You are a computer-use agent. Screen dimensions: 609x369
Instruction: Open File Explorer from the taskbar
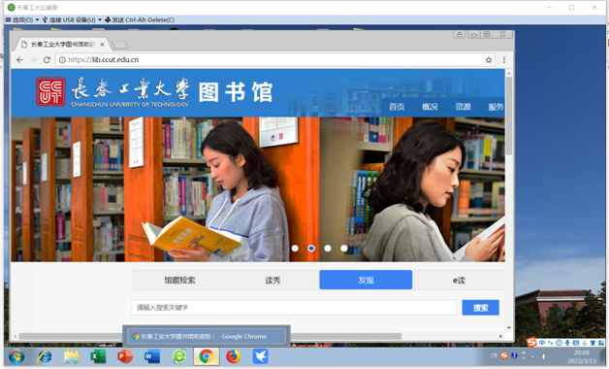[x=72, y=356]
